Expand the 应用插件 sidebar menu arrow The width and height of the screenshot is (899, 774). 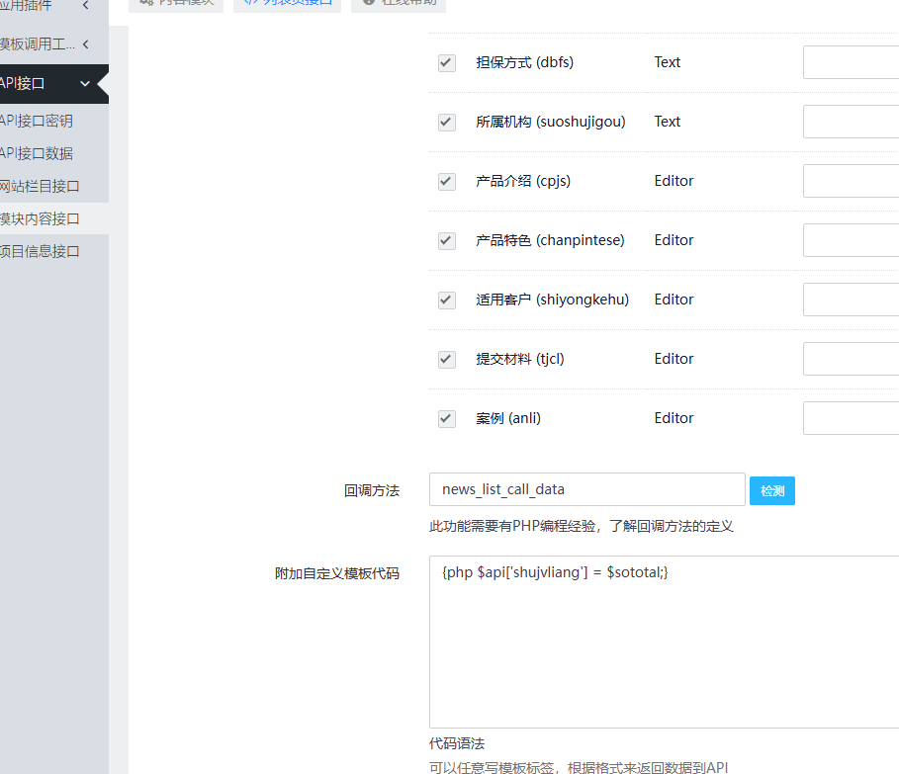[86, 6]
